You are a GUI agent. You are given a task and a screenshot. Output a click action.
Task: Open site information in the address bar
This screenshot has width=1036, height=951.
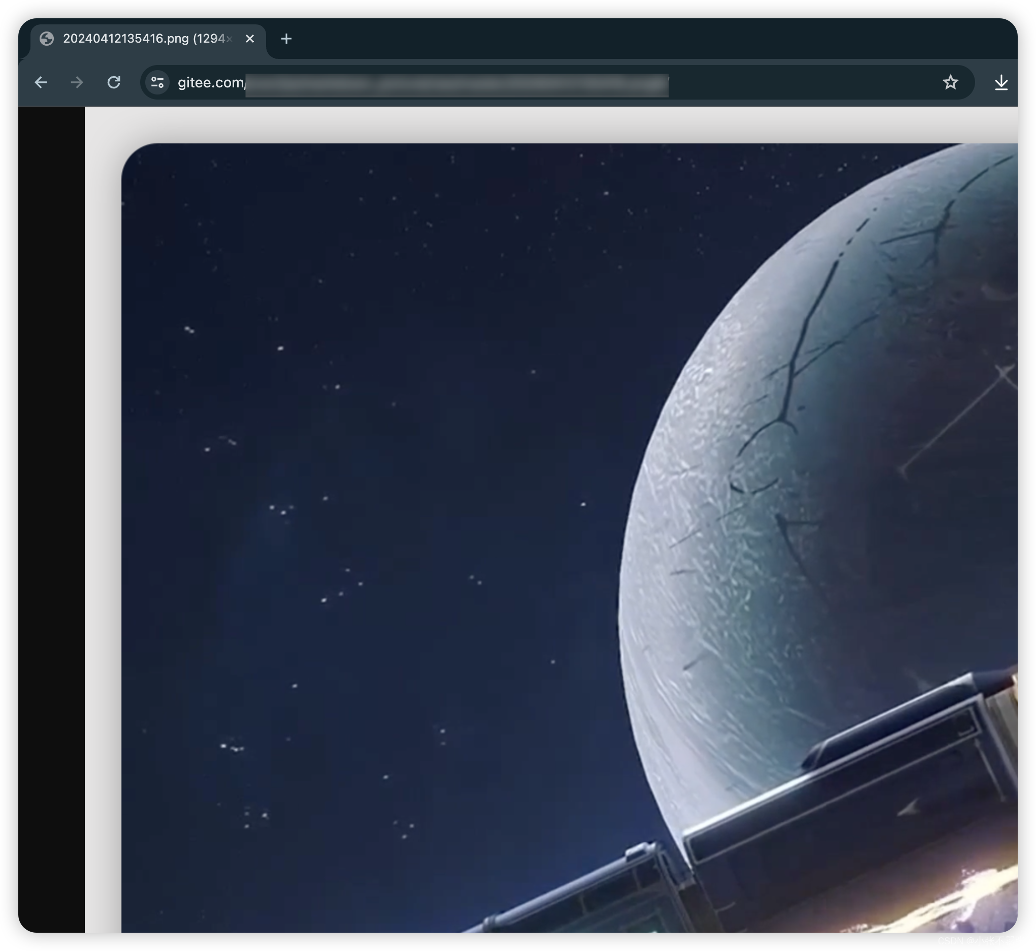click(x=157, y=82)
